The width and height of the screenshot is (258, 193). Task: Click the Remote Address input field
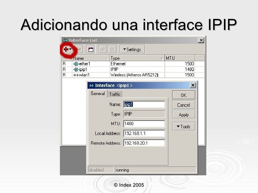(144, 143)
